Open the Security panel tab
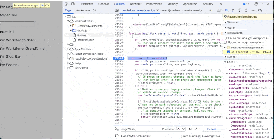The height and width of the screenshot is (139, 274). (x=208, y=4)
